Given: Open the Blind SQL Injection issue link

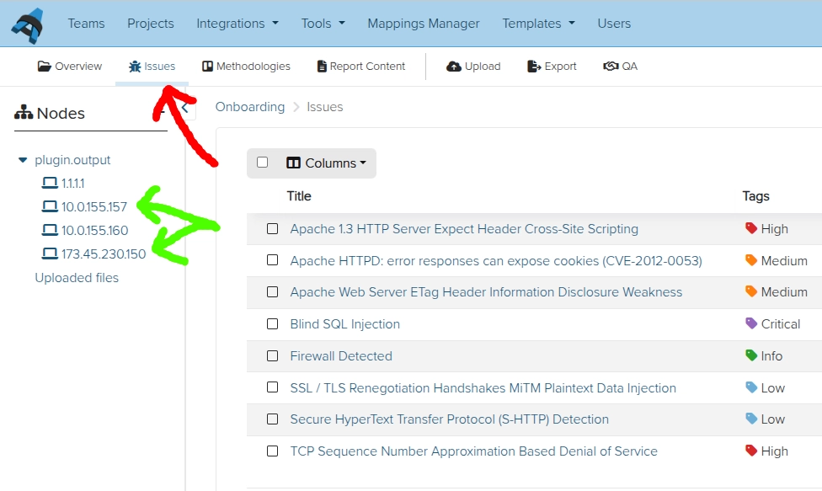Looking at the screenshot, I should coord(345,324).
